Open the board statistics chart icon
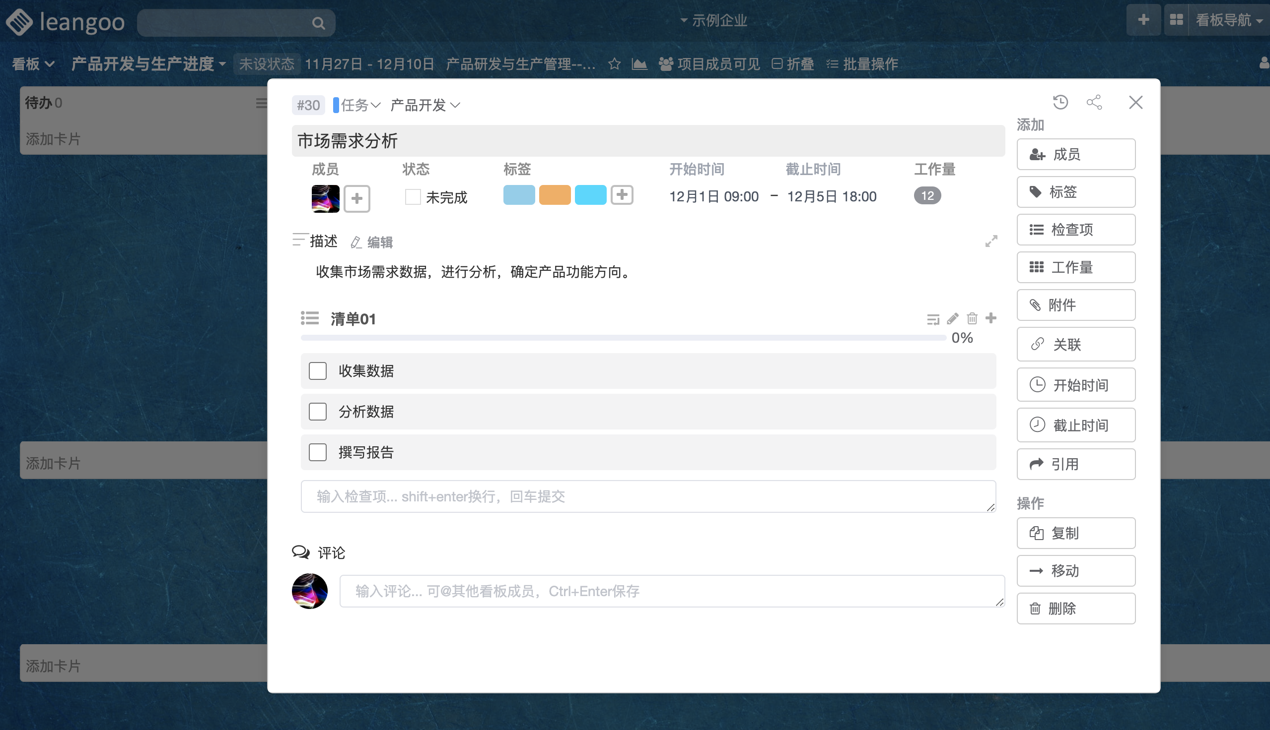 (639, 63)
